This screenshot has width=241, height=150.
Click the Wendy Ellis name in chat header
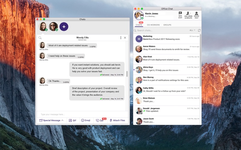pos(82,37)
